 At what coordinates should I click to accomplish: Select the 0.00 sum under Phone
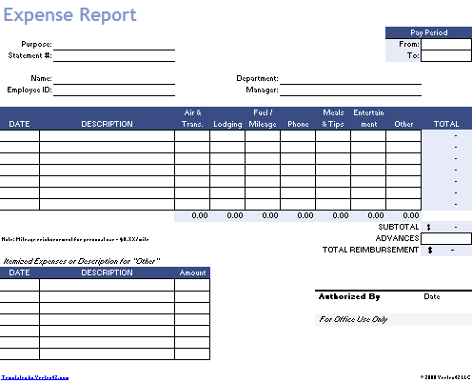tap(305, 215)
